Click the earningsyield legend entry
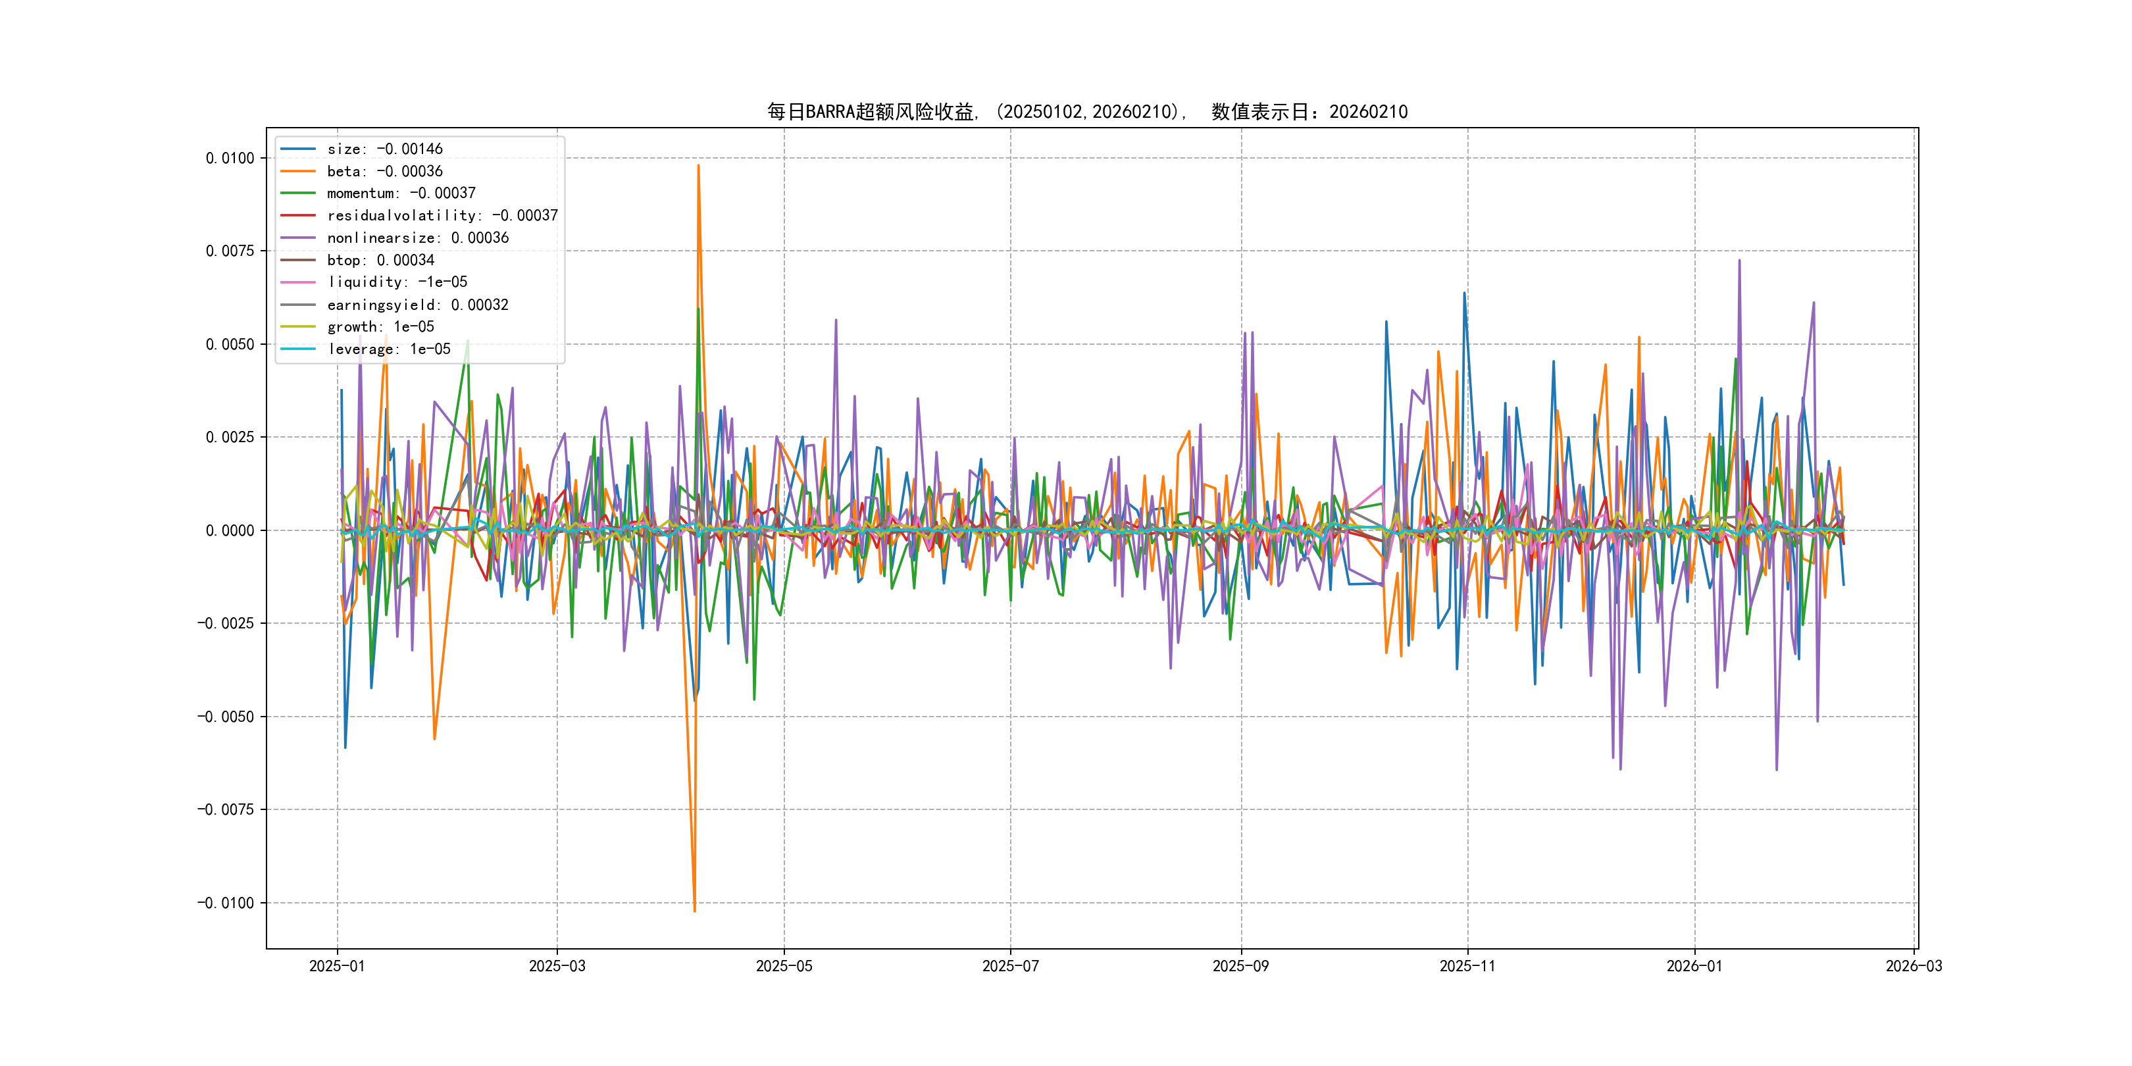Screen dimensions: 2132x1066 point(418,305)
